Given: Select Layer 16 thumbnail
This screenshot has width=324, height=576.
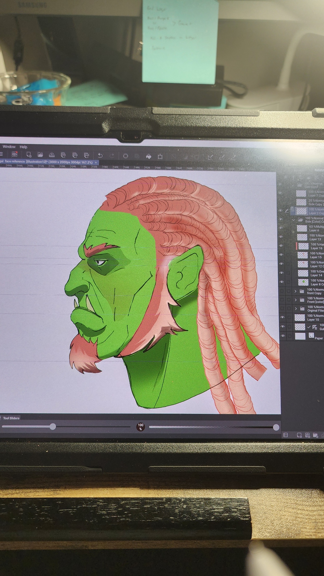Looking at the screenshot, I should (x=303, y=246).
